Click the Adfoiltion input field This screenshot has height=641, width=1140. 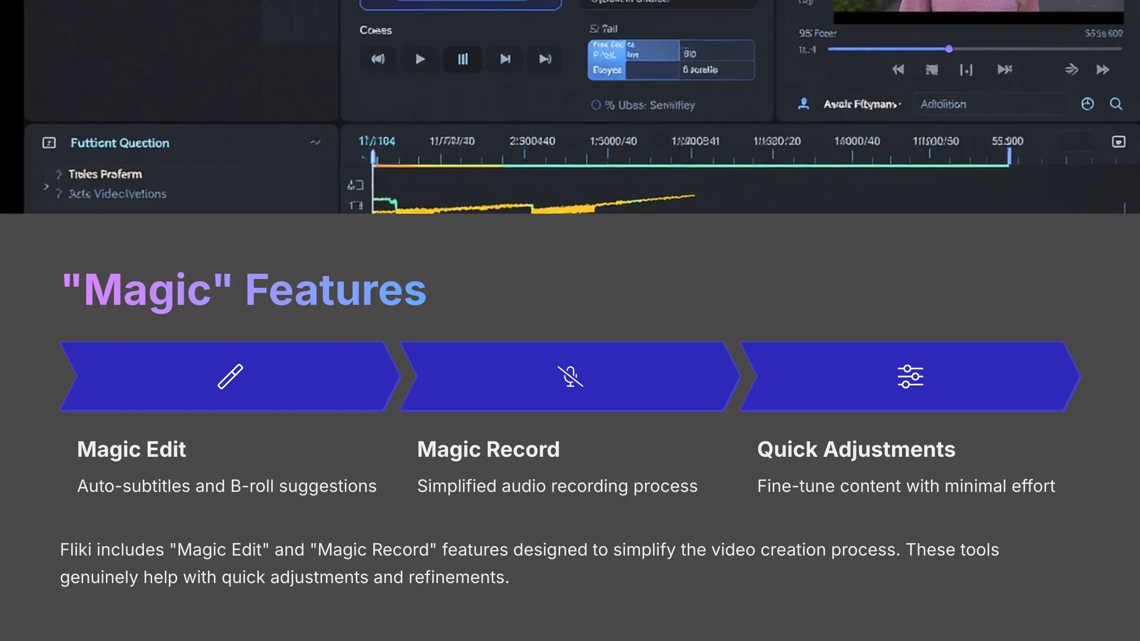[x=991, y=104]
